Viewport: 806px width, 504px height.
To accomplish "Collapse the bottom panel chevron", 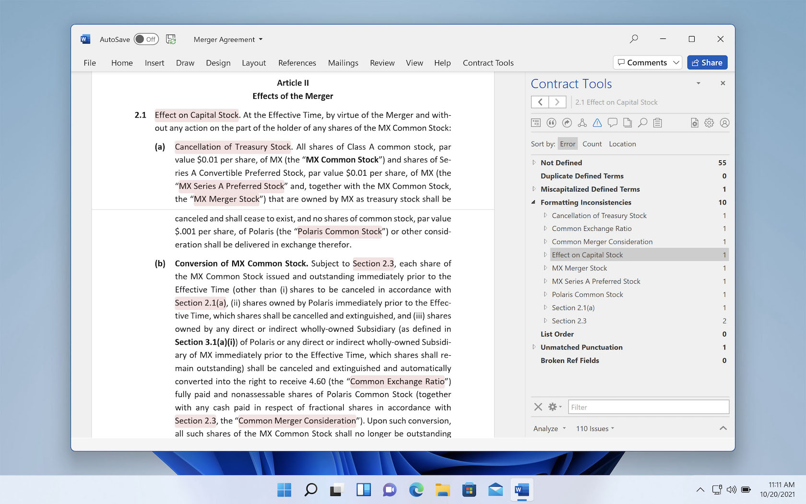I will (x=723, y=428).
